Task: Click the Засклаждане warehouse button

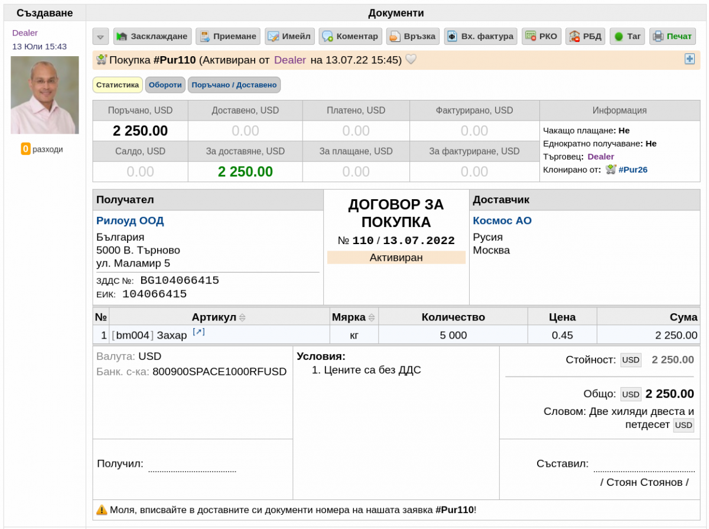Action: [152, 36]
